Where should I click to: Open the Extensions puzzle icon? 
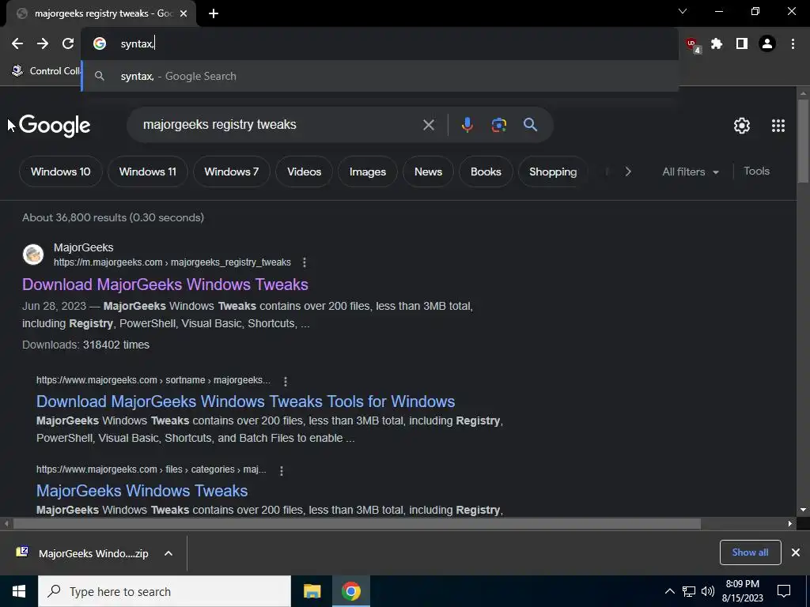click(717, 44)
